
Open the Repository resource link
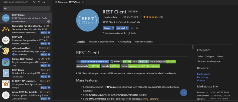coord(203,77)
